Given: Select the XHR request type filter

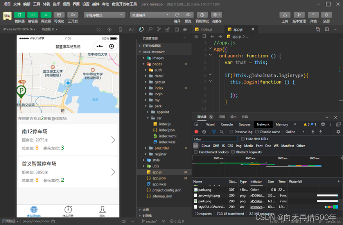Looking at the screenshot, I should click(216, 146).
